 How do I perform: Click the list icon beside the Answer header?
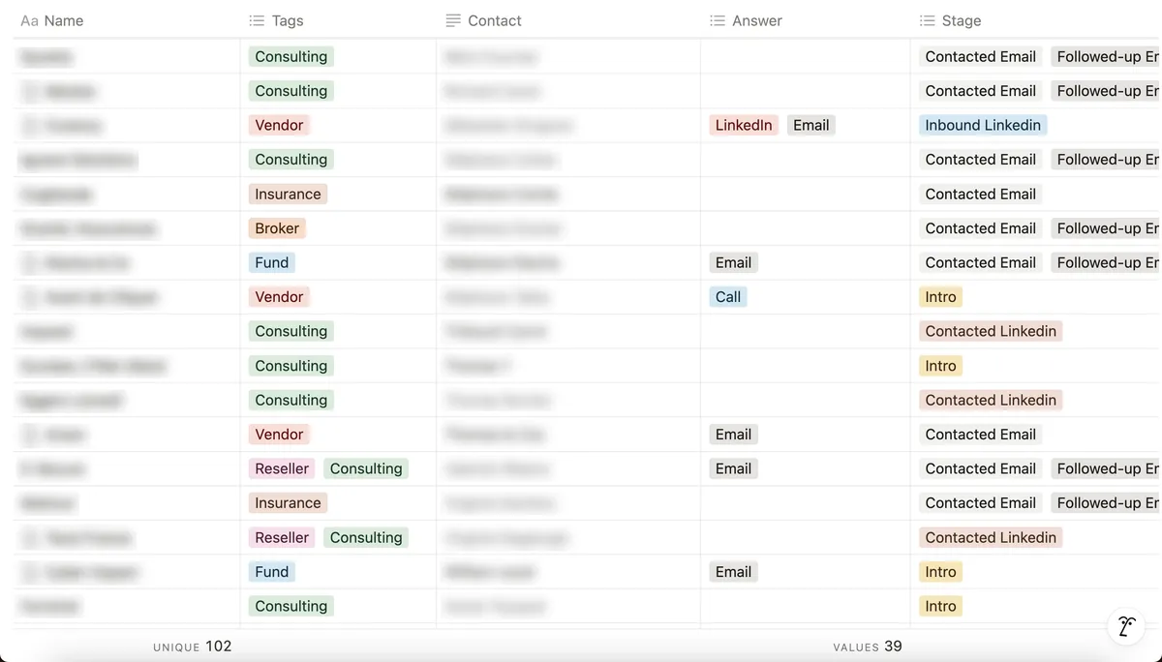point(718,19)
